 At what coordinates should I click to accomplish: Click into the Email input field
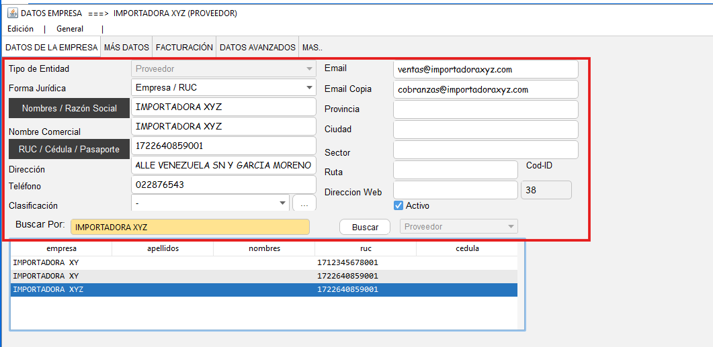486,69
